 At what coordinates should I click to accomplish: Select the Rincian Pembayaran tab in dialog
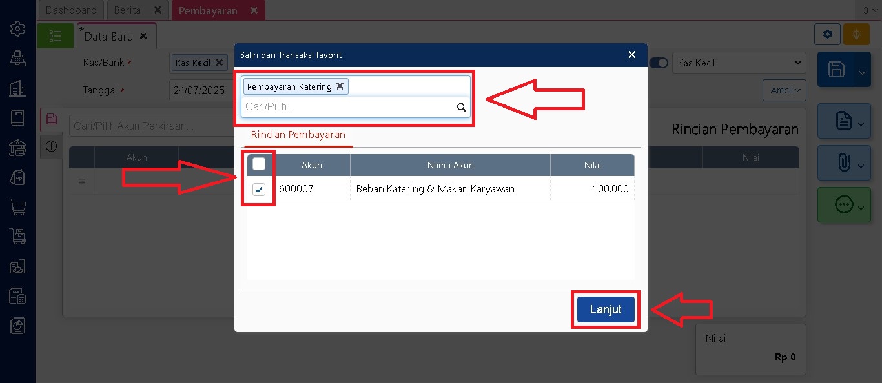pos(298,135)
